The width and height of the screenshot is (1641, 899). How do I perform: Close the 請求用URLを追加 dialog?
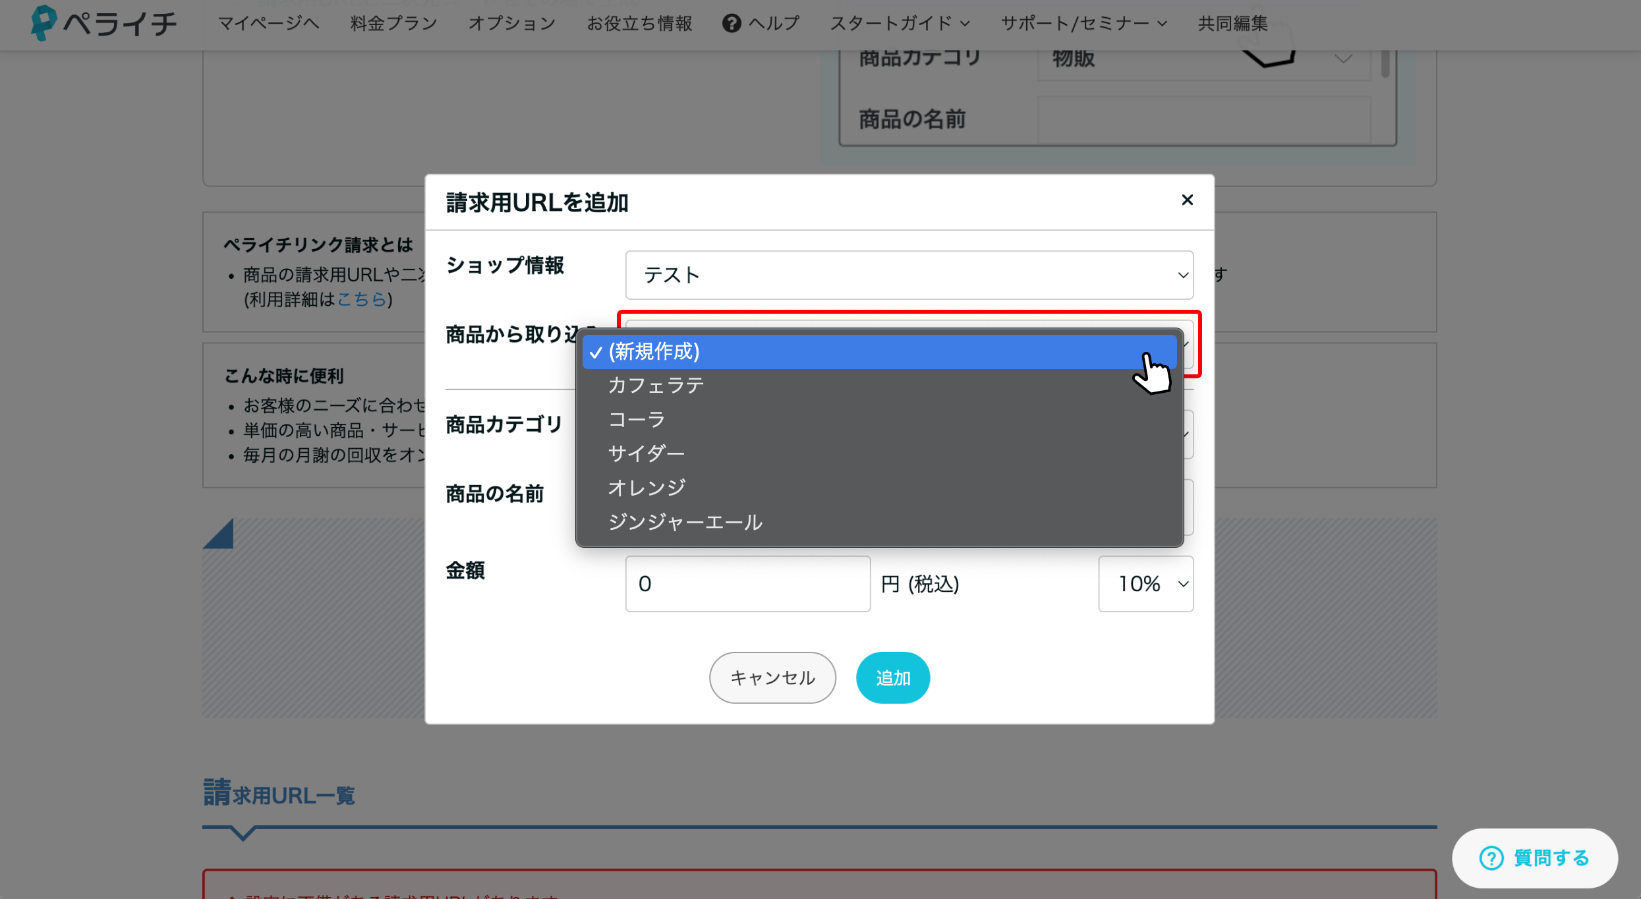(x=1187, y=200)
